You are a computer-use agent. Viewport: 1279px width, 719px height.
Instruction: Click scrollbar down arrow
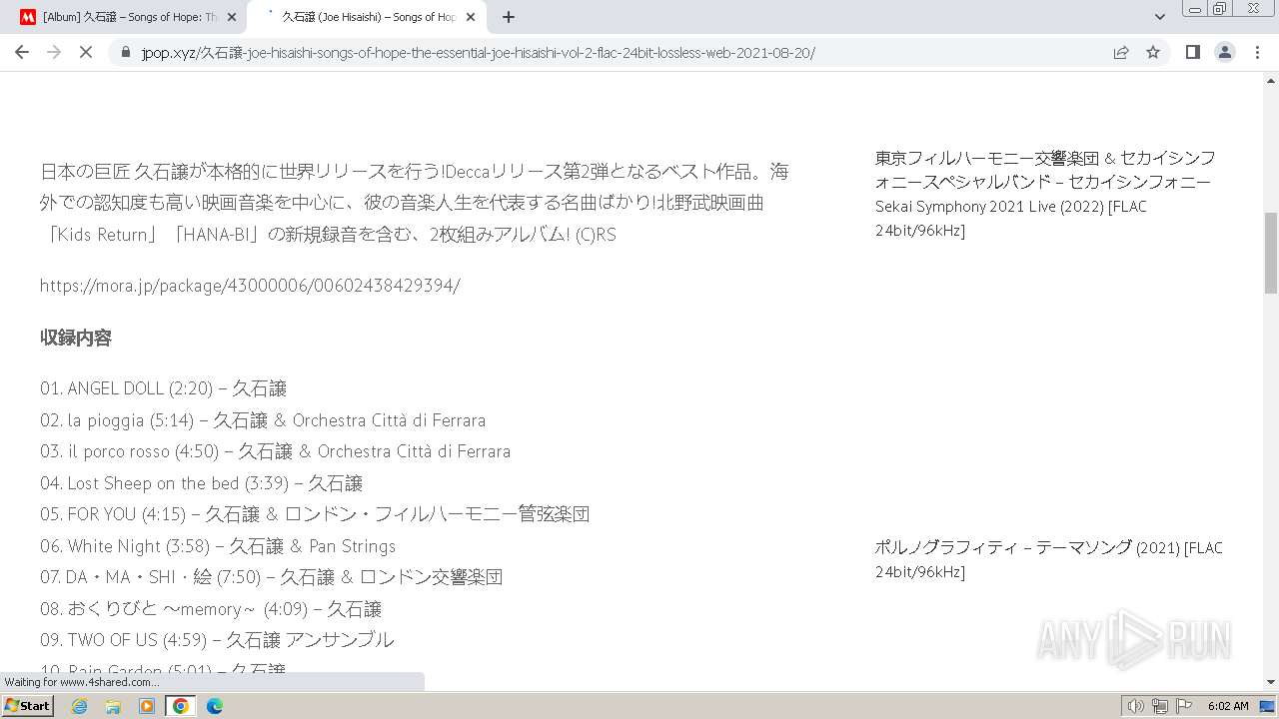[x=1271, y=682]
